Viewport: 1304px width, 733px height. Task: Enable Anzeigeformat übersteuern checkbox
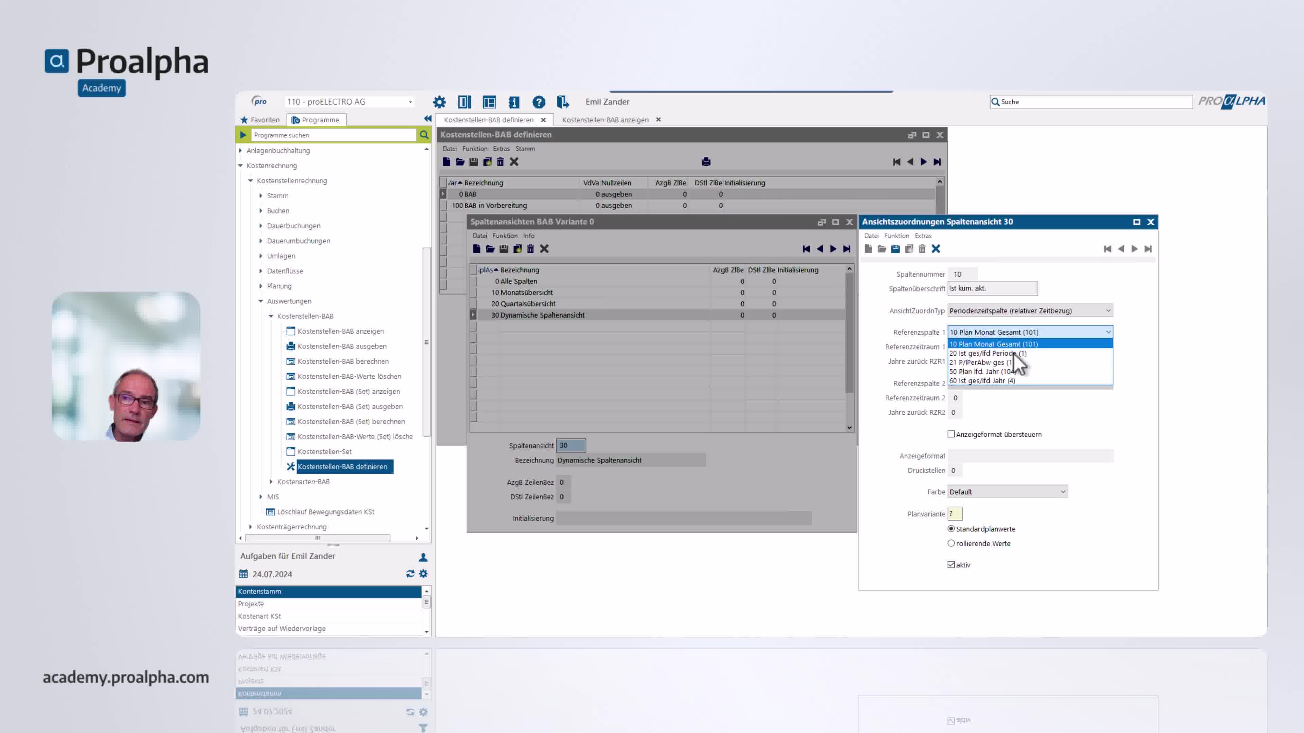coord(951,434)
